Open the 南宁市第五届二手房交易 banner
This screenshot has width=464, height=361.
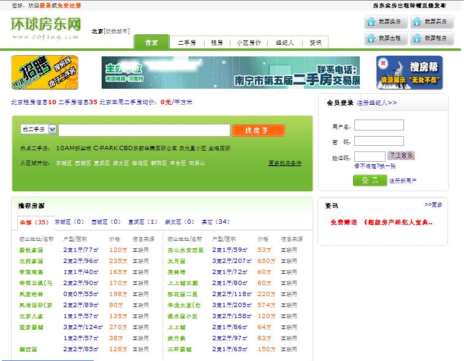(230, 72)
